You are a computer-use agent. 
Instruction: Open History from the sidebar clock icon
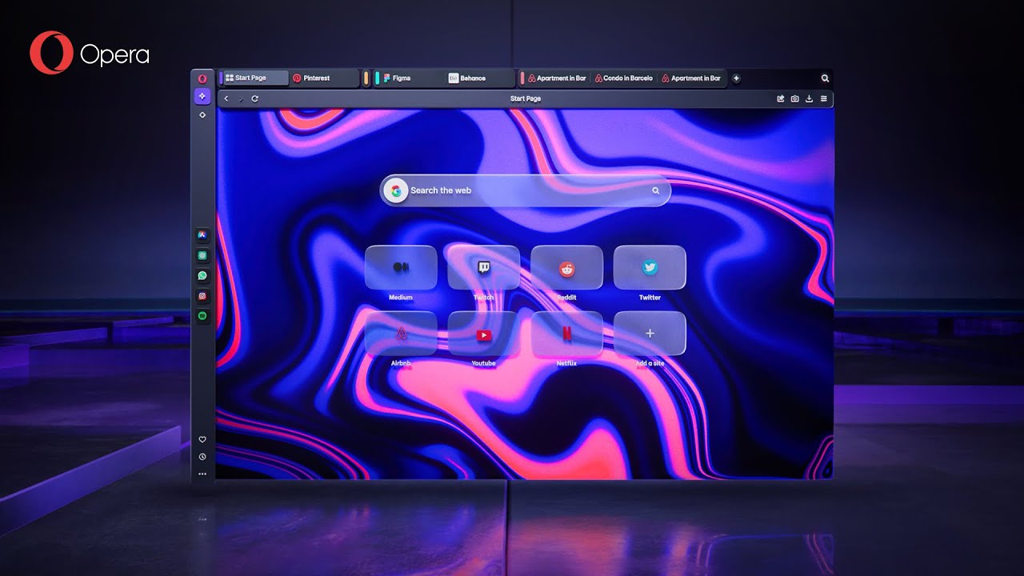coord(202,456)
